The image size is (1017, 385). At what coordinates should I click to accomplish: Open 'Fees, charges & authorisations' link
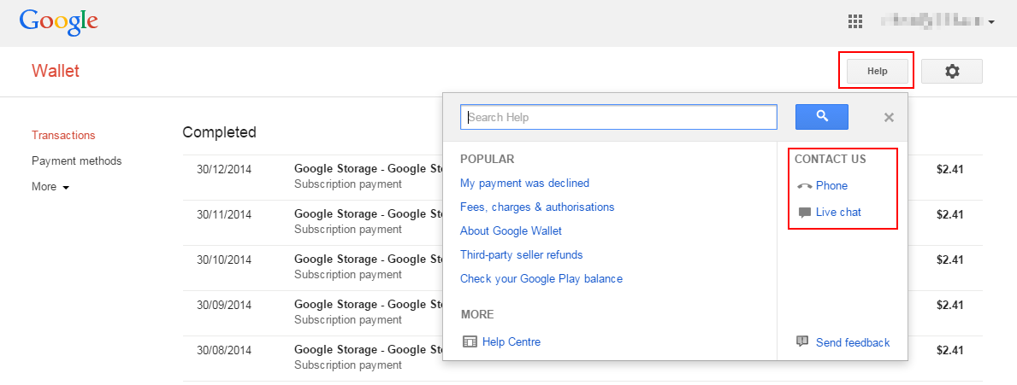[537, 207]
